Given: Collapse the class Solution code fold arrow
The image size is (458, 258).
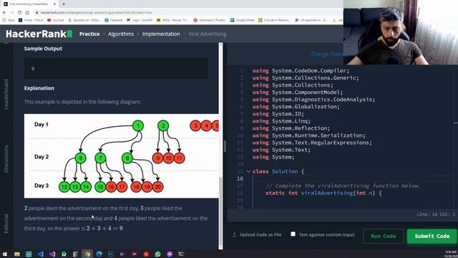Looking at the screenshot, I should 248,171.
